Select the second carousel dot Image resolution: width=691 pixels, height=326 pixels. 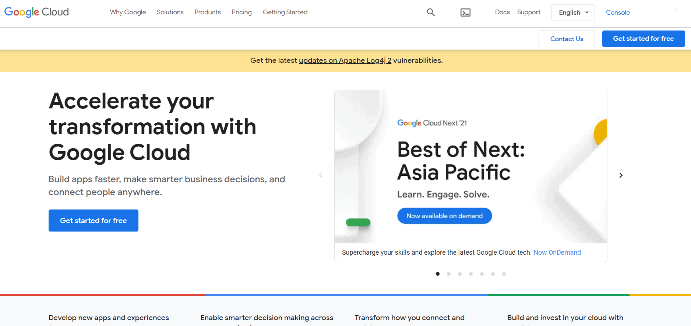[x=449, y=274]
